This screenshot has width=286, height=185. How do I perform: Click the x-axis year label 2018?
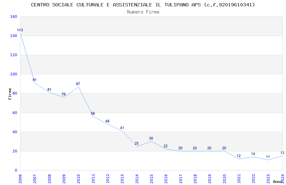click(195, 179)
